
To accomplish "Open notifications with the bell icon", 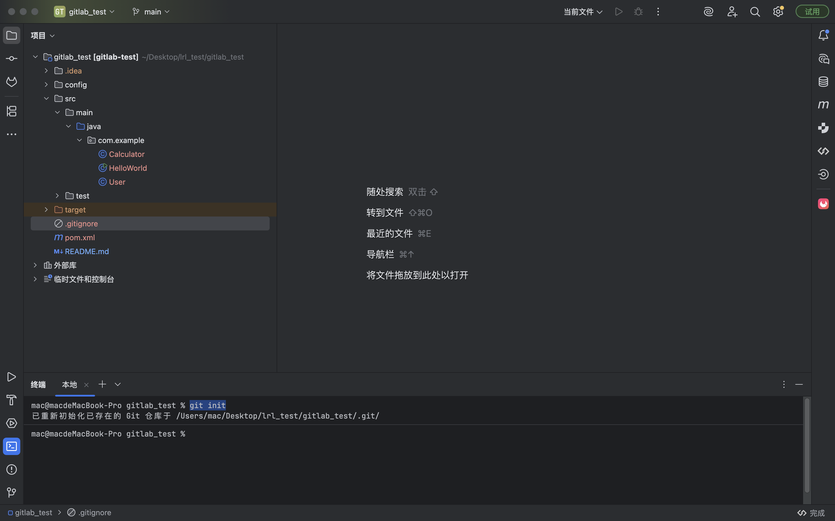I will tap(823, 34).
